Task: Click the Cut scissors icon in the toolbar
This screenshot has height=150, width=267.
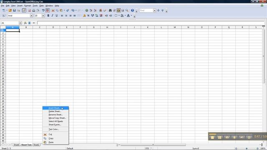Action: tap(53, 10)
